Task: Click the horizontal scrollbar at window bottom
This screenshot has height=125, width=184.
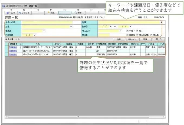Action: point(78,117)
